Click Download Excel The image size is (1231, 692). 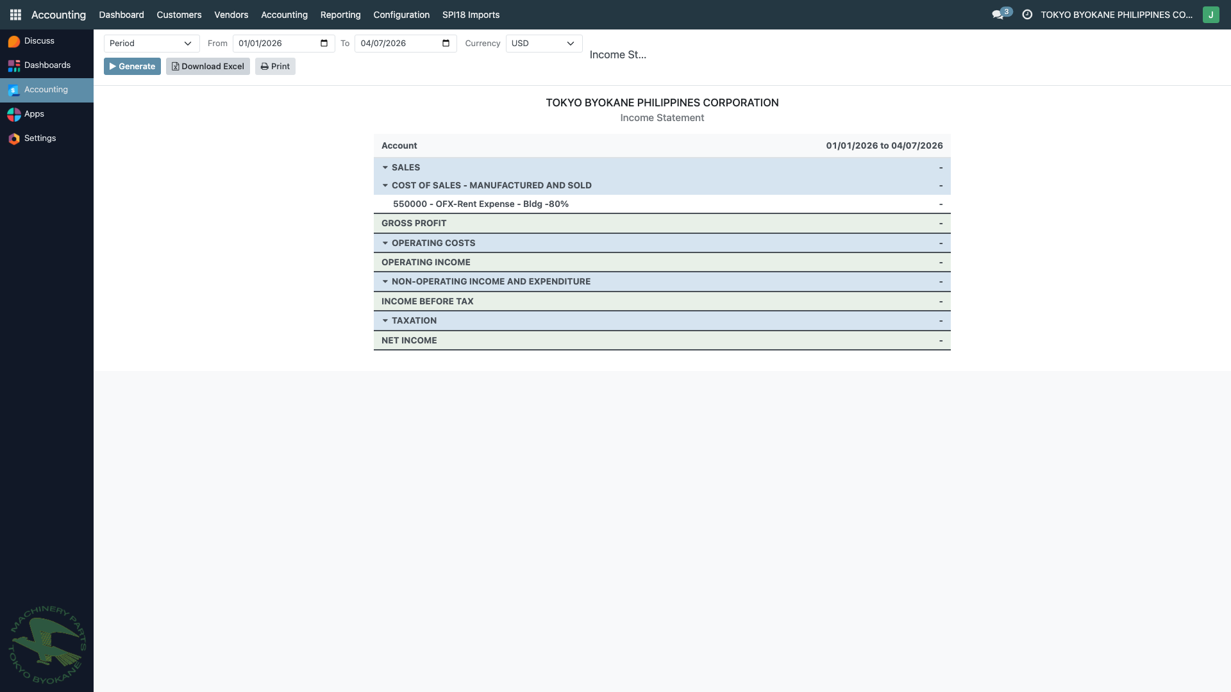point(208,66)
